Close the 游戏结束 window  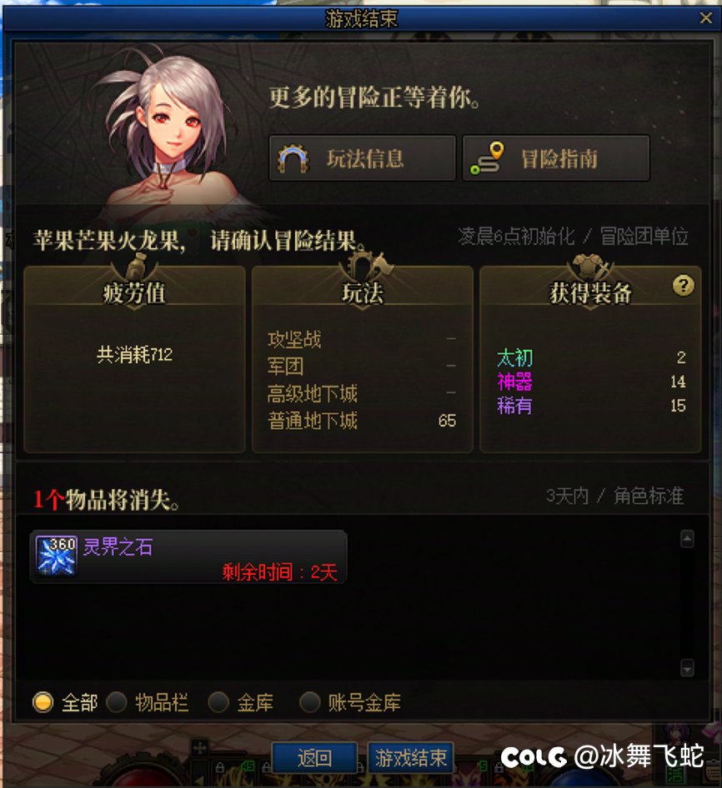pos(706,18)
